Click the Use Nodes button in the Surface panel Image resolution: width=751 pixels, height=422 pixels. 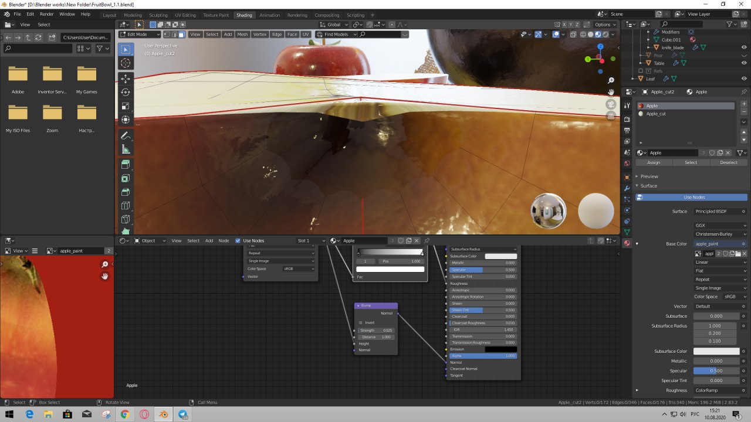pyautogui.click(x=692, y=198)
